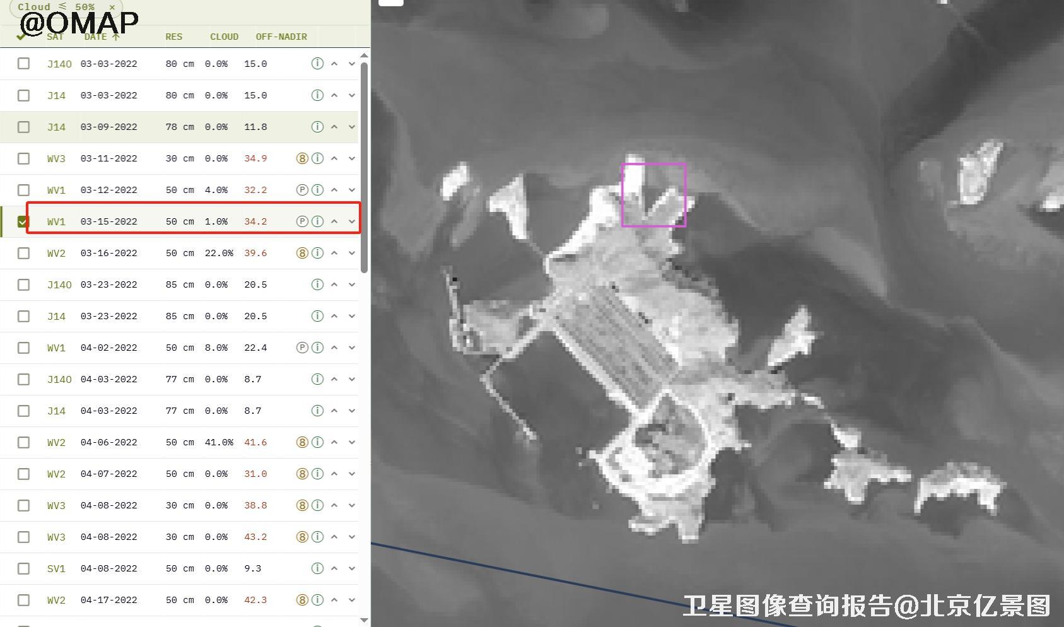
Task: Click the results list scrollbar up arrow
Action: tap(364, 56)
